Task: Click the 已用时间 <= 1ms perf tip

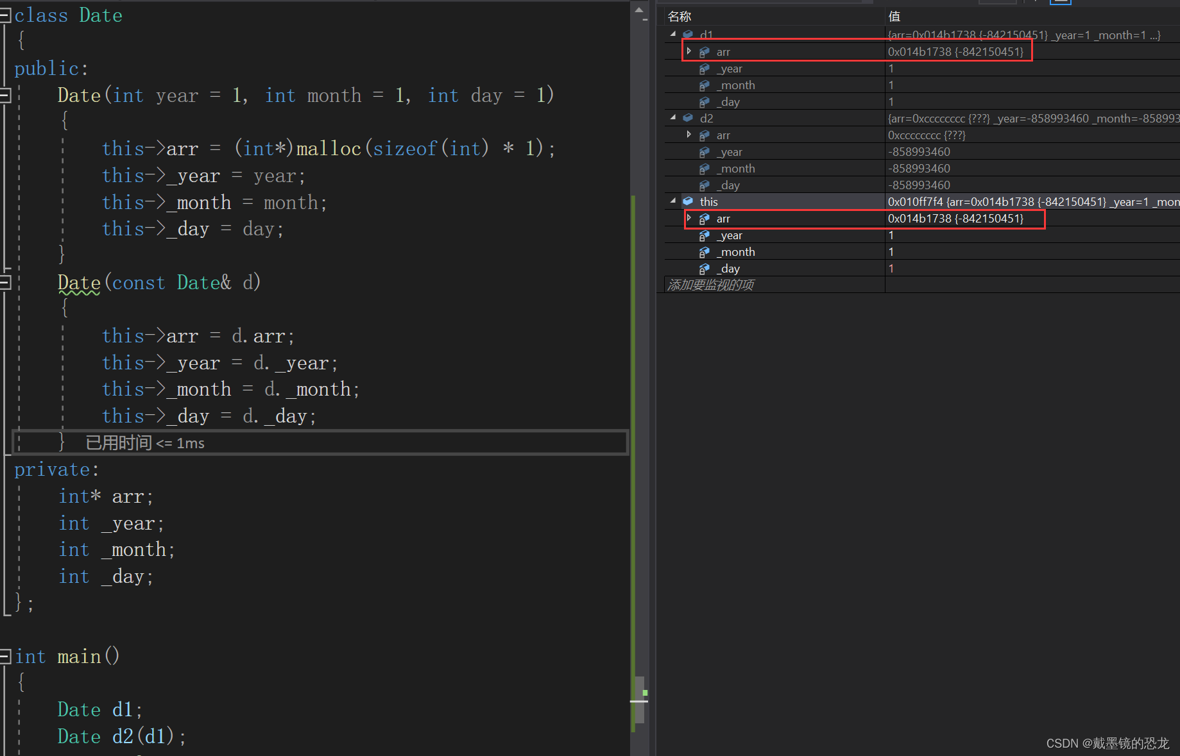Action: pos(146,443)
